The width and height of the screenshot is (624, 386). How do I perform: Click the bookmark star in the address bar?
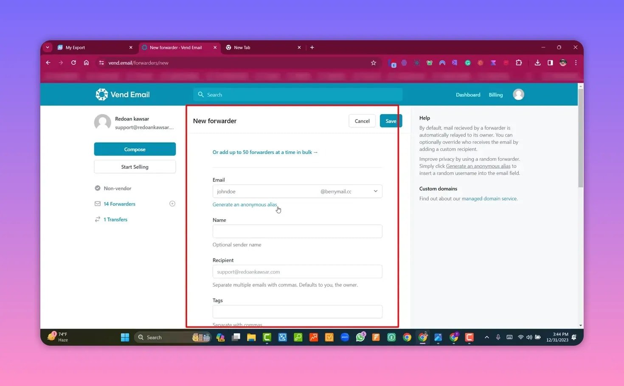pos(373,62)
